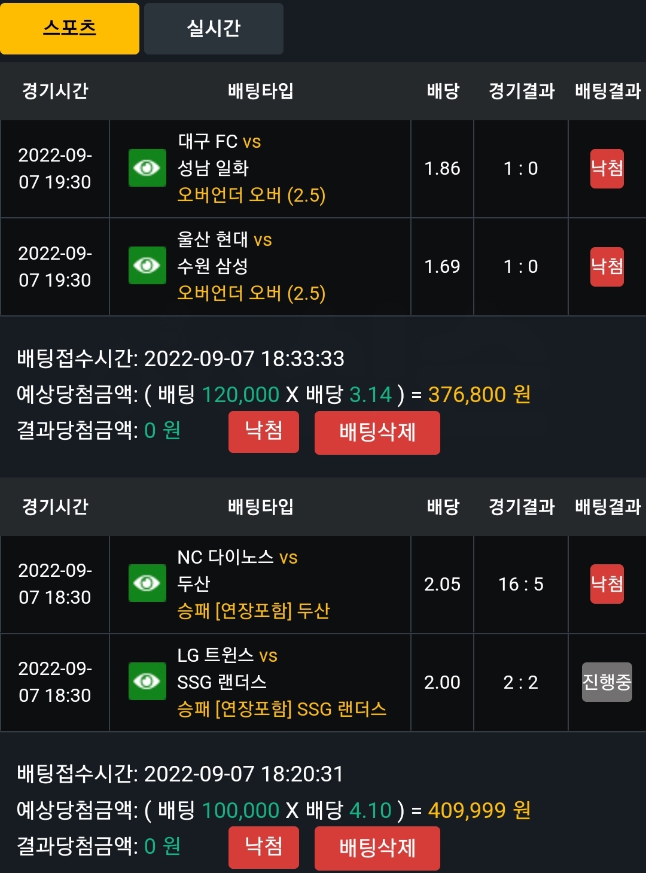Click the 낙첨 button beside second 결과당첨금액

pos(264,847)
